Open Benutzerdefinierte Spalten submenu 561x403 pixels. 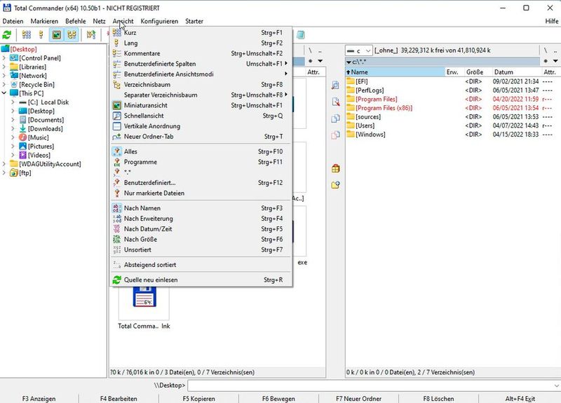pos(201,64)
